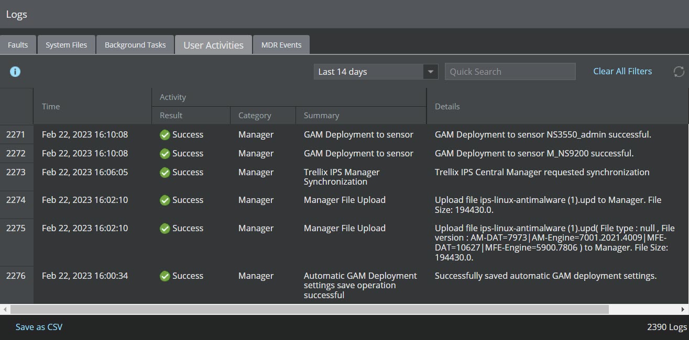This screenshot has height=340, width=689.
Task: Click Central Manager requested synchronization details
Action: click(x=542, y=172)
